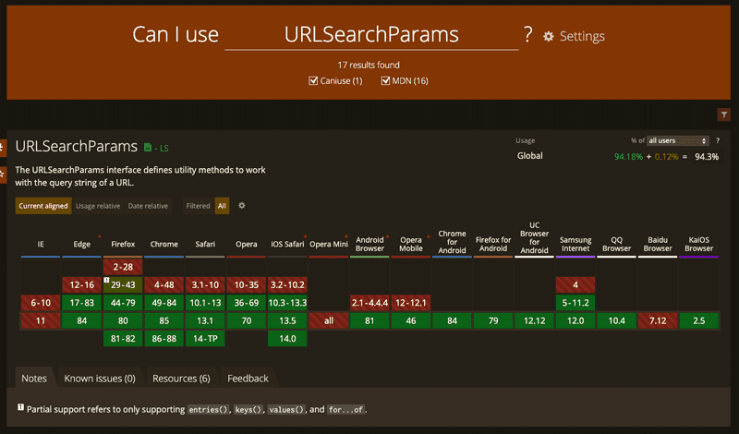Viewport: 739px width, 434px height.
Task: Switch view to Usage relative
Action: (x=98, y=206)
